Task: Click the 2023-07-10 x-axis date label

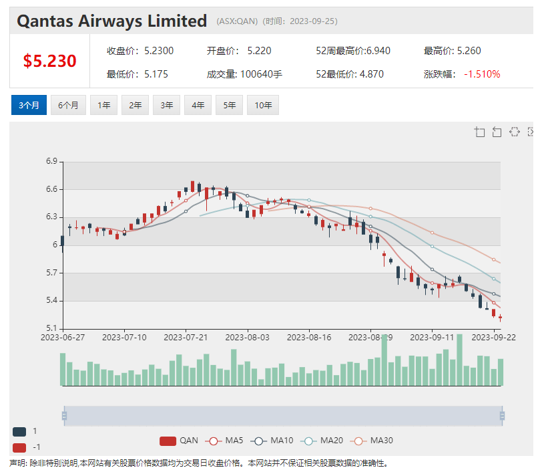Action: coord(124,338)
